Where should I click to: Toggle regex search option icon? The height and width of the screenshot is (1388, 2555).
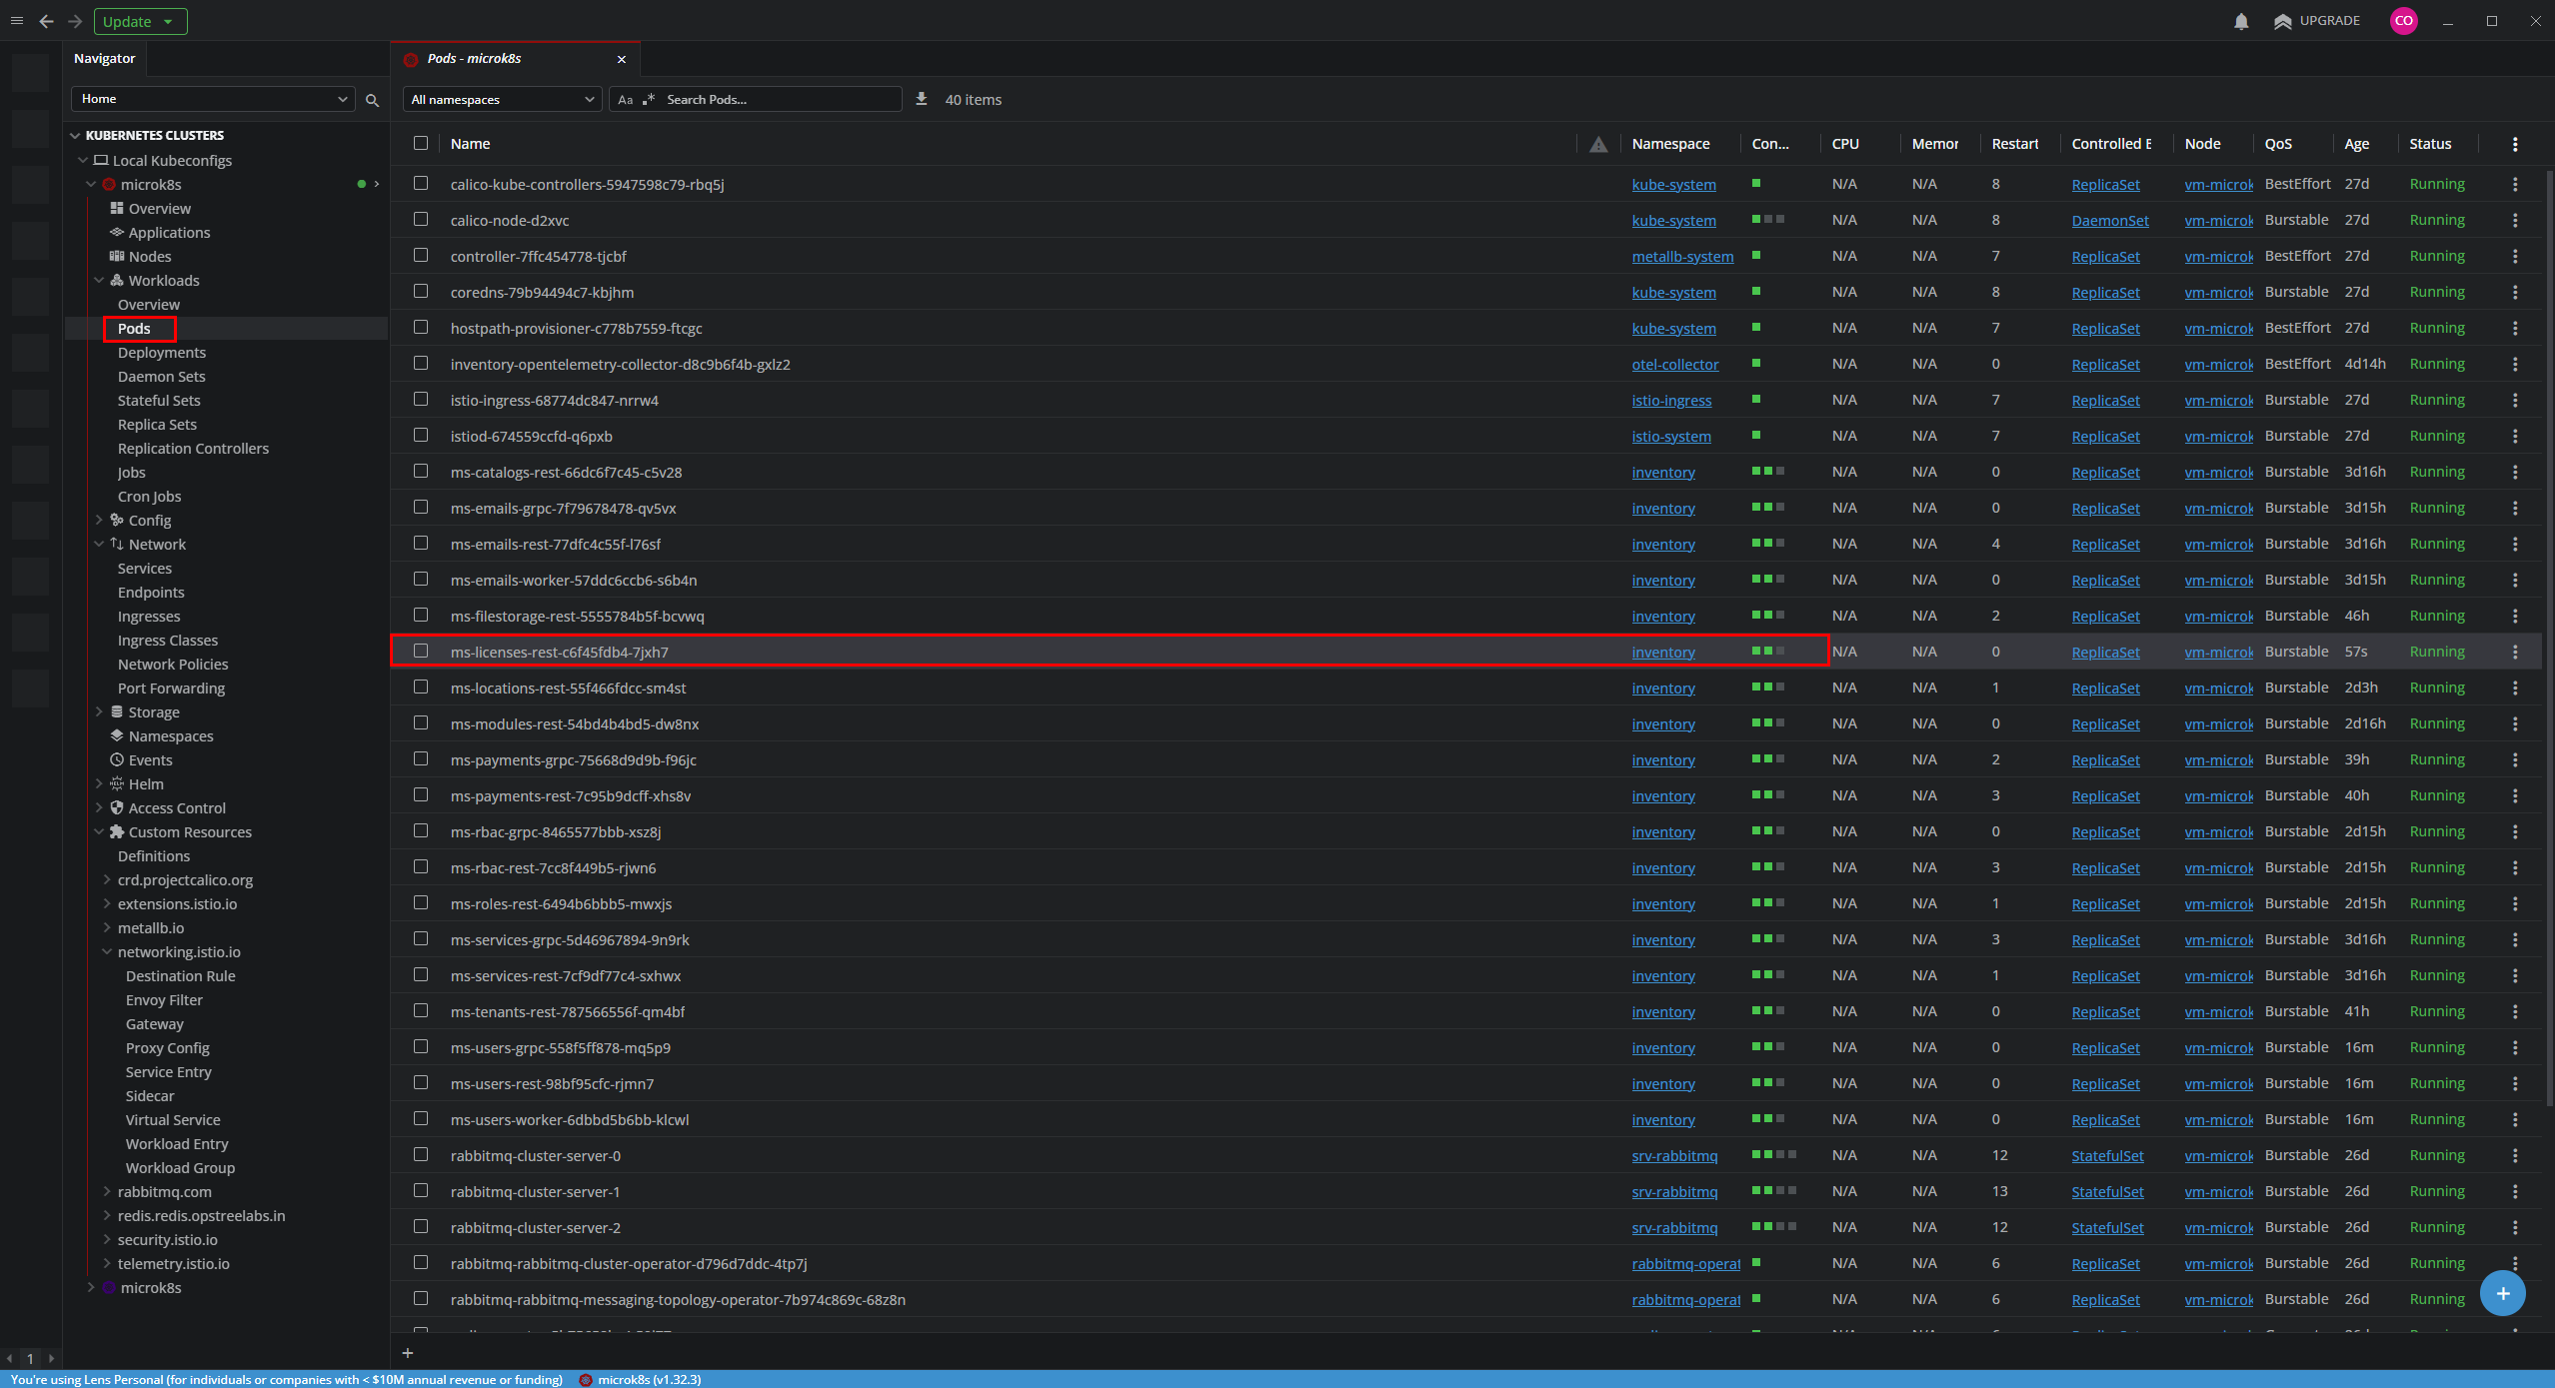(x=649, y=100)
